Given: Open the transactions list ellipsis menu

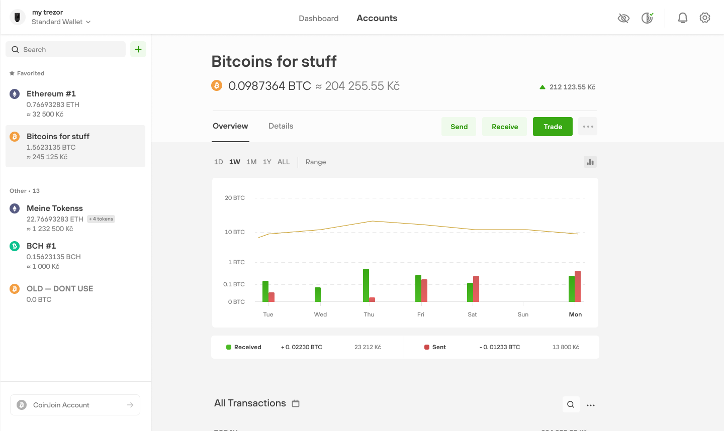Looking at the screenshot, I should pyautogui.click(x=591, y=404).
